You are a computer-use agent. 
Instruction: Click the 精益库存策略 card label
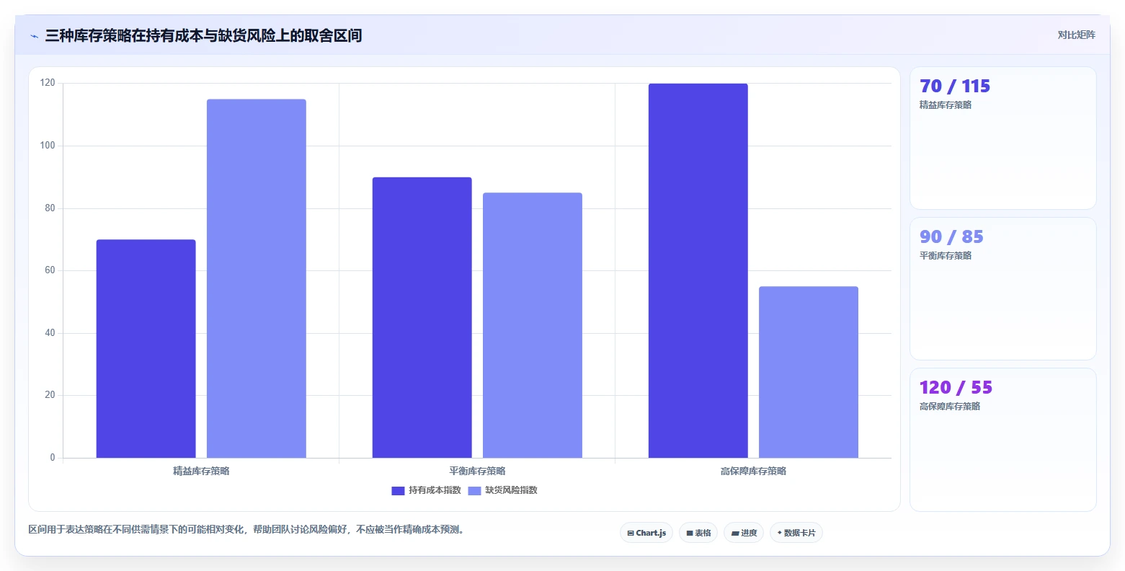946,105
